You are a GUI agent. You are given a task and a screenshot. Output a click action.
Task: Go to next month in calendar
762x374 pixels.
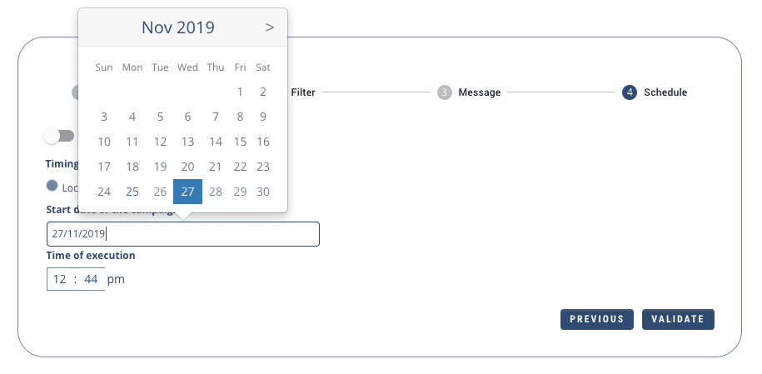click(x=269, y=27)
